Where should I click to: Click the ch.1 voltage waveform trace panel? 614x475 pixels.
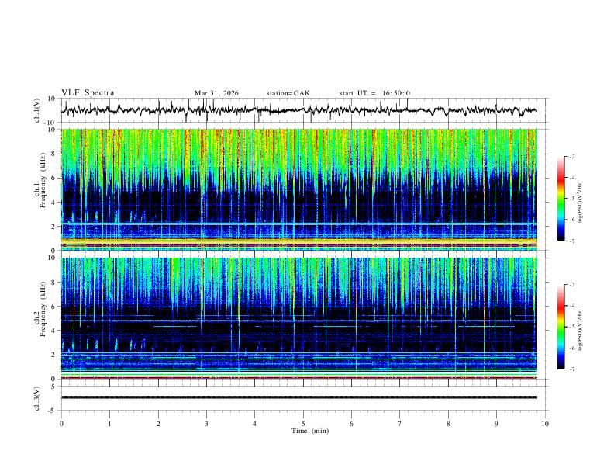click(x=305, y=110)
